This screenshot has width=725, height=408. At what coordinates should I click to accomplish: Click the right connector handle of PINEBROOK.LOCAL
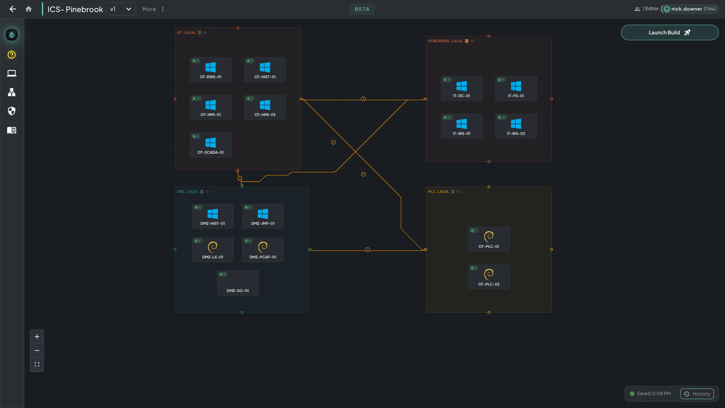552,99
